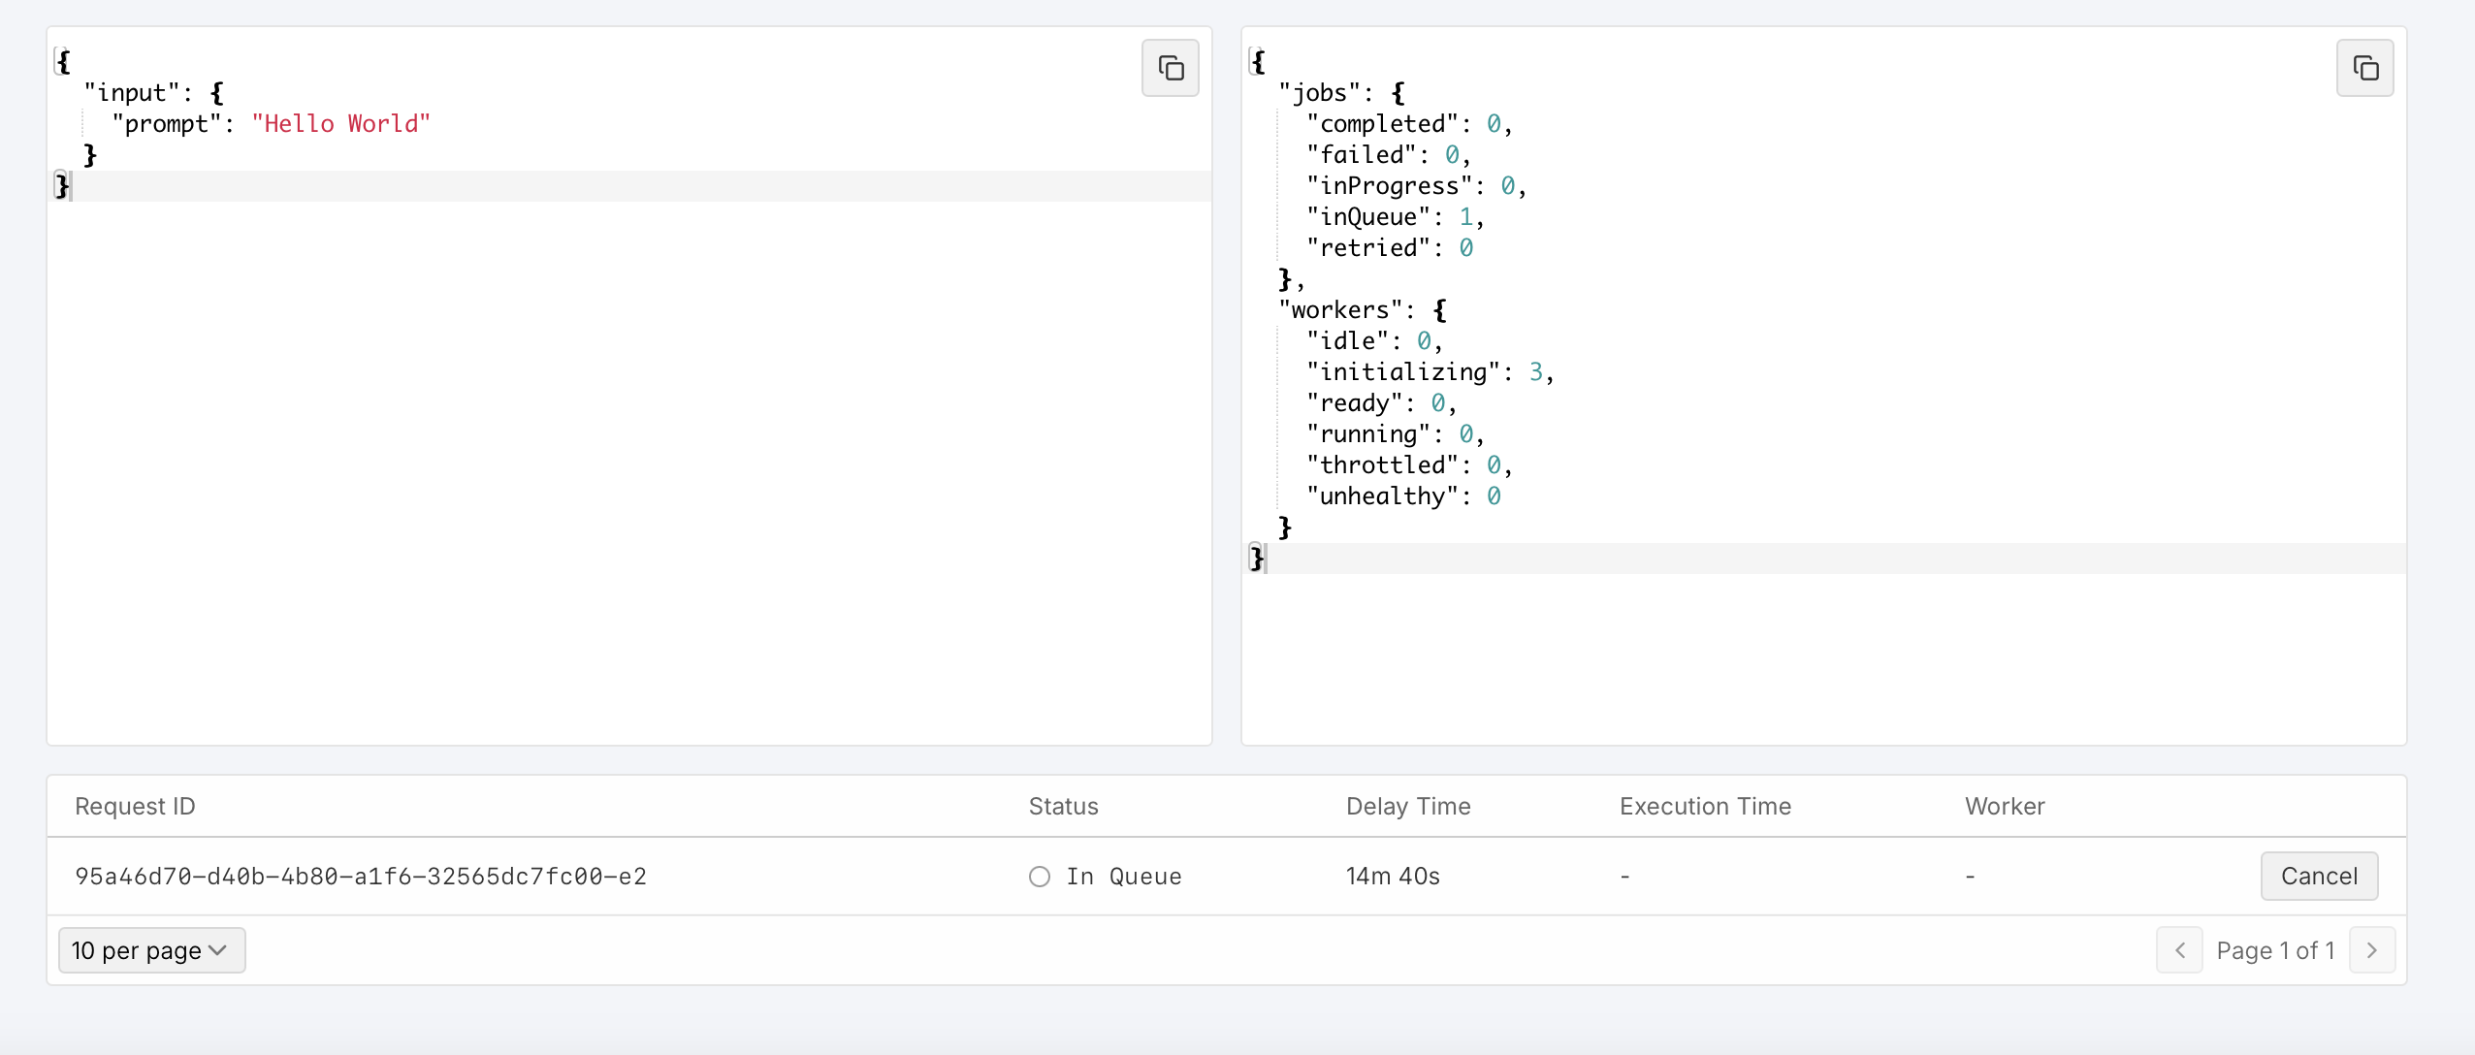Click the Delay Time column header

coord(1407,806)
